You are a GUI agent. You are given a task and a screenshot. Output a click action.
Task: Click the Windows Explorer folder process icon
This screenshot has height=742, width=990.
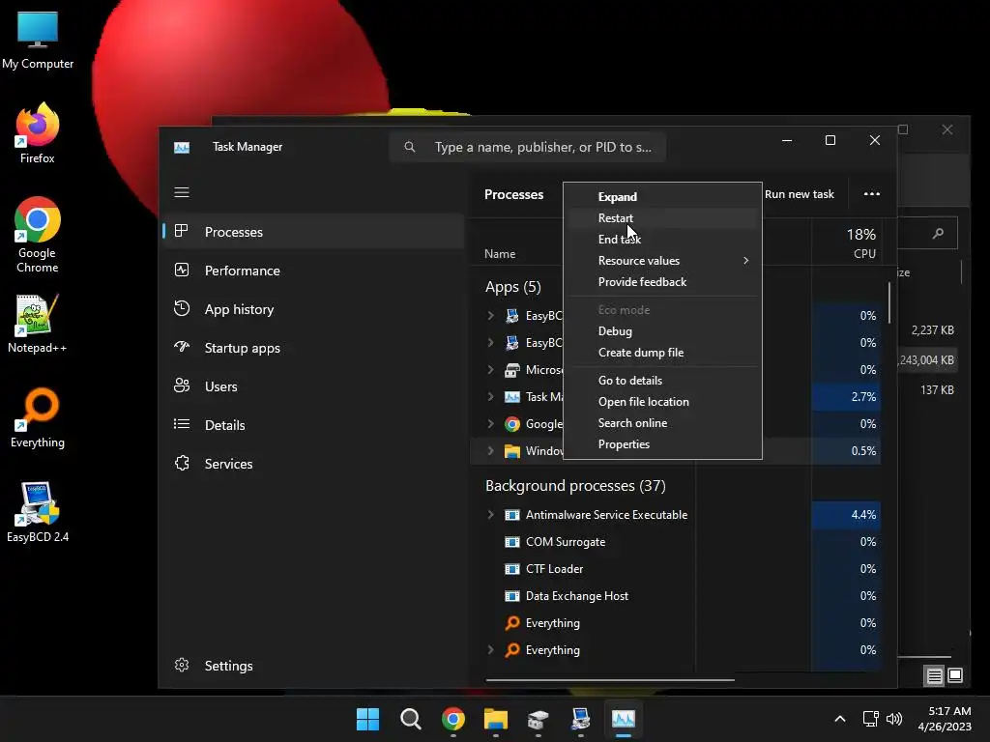(x=512, y=451)
